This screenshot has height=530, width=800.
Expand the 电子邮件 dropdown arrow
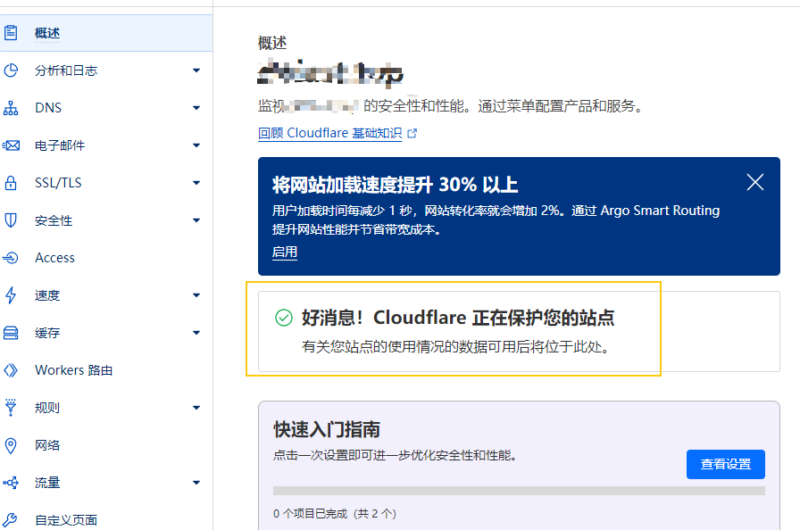pos(196,145)
